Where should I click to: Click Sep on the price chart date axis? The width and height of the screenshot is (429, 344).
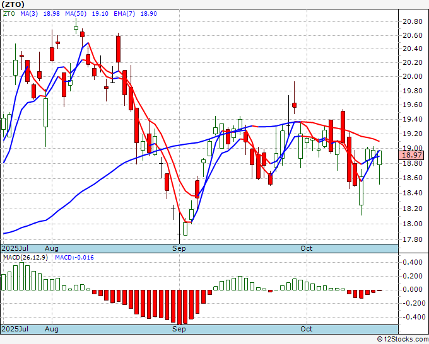point(179,248)
